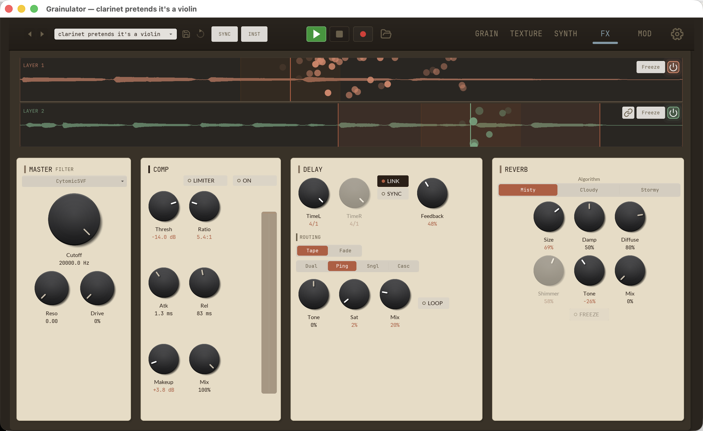The height and width of the screenshot is (431, 703).
Task: Click the master filter Cutoff knob
Action: tap(74, 219)
